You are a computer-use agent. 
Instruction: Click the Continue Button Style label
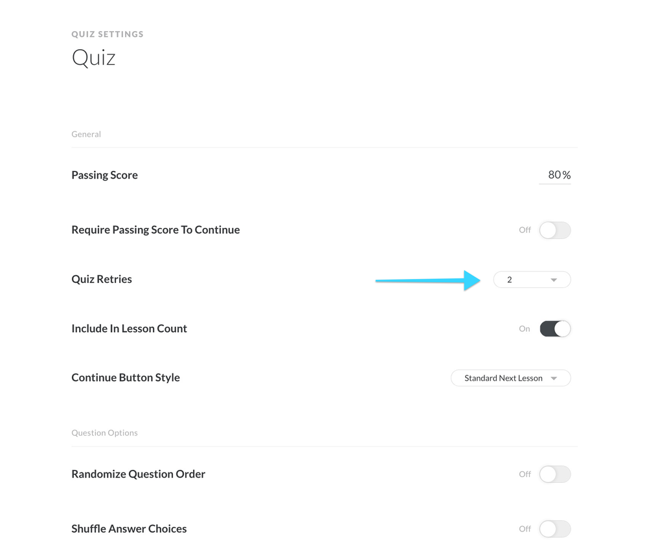[126, 378]
